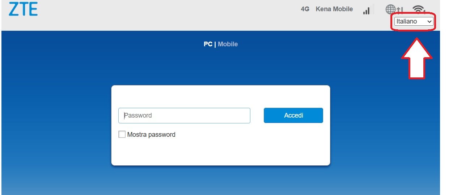Viewport: 457px width, 195px height.
Task: Click the 4G network type indicator
Action: pyautogui.click(x=305, y=9)
